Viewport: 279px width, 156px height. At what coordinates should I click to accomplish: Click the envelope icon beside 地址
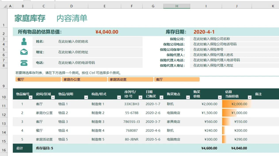[x=24, y=52]
